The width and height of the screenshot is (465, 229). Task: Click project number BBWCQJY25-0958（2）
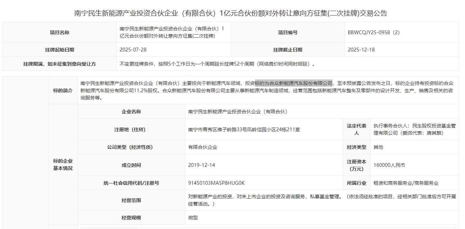[x=374, y=32]
